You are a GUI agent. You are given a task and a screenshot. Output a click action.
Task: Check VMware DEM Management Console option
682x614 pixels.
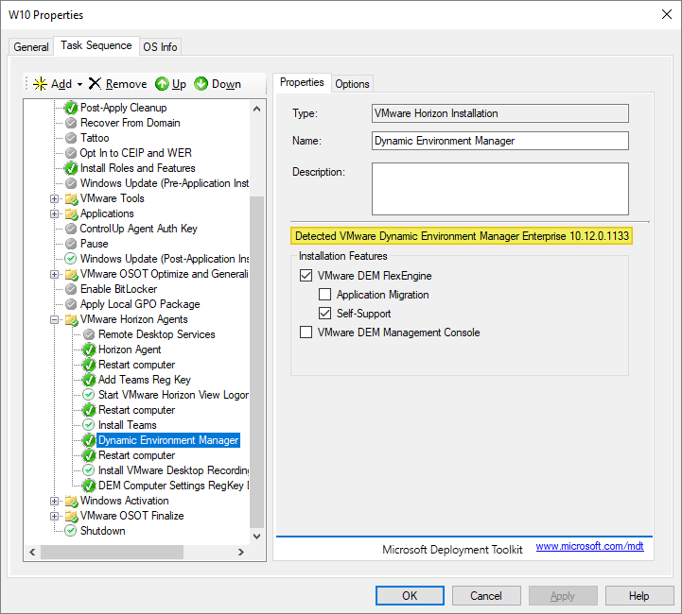pos(306,333)
